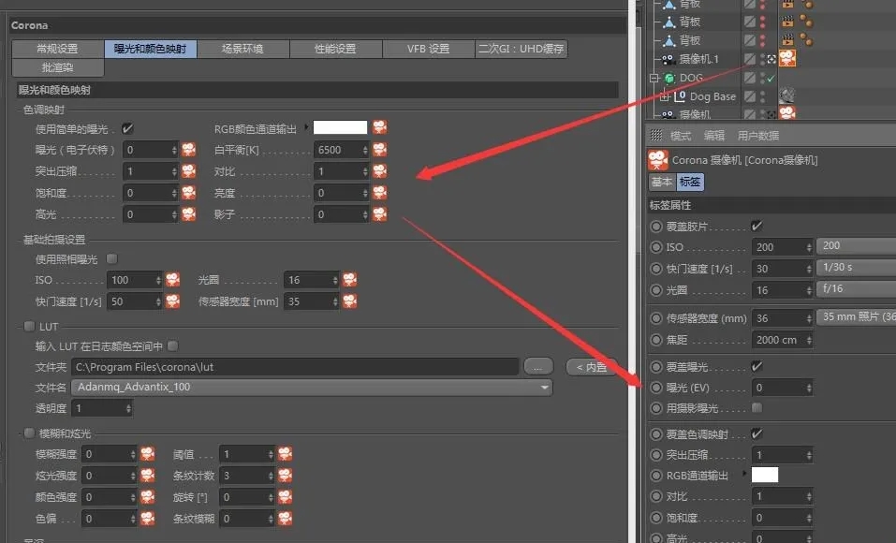Image resolution: width=896 pixels, height=543 pixels.
Task: Switch to 常规设置 tab
Action: click(58, 49)
